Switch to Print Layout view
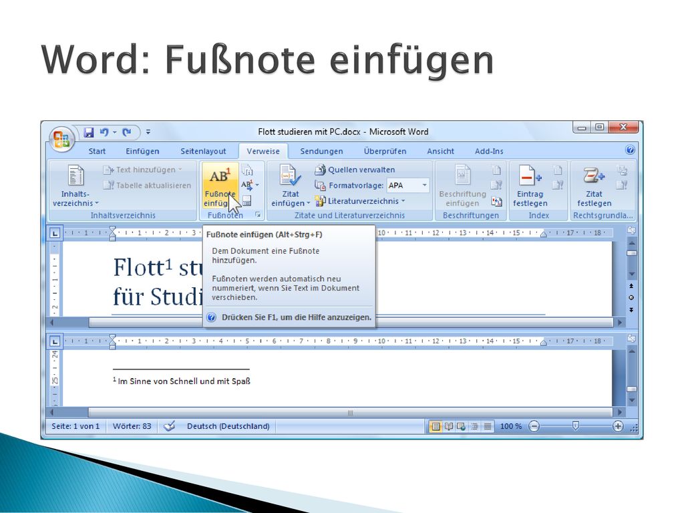Image resolution: width=684 pixels, height=513 pixels. [x=436, y=427]
